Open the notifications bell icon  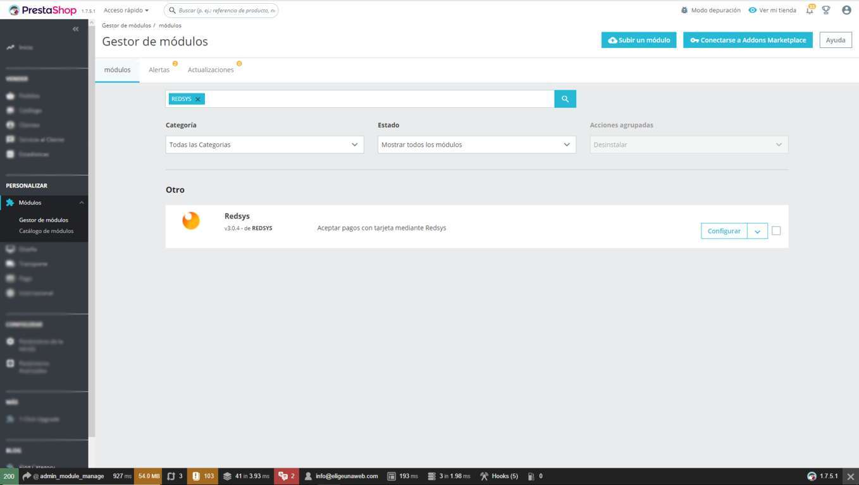click(x=809, y=10)
